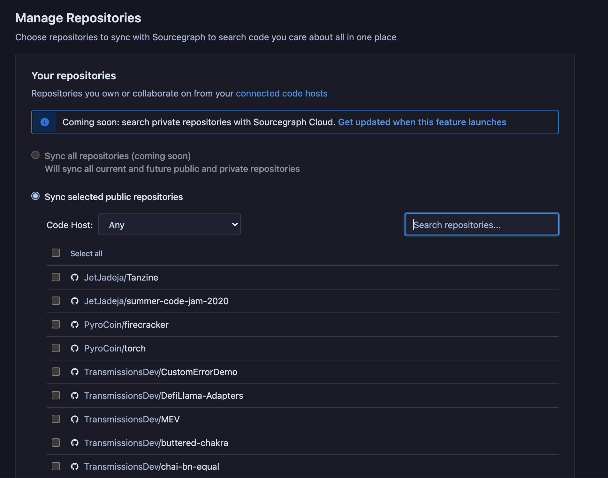
Task: Click the Your repositories heading
Action: point(74,76)
